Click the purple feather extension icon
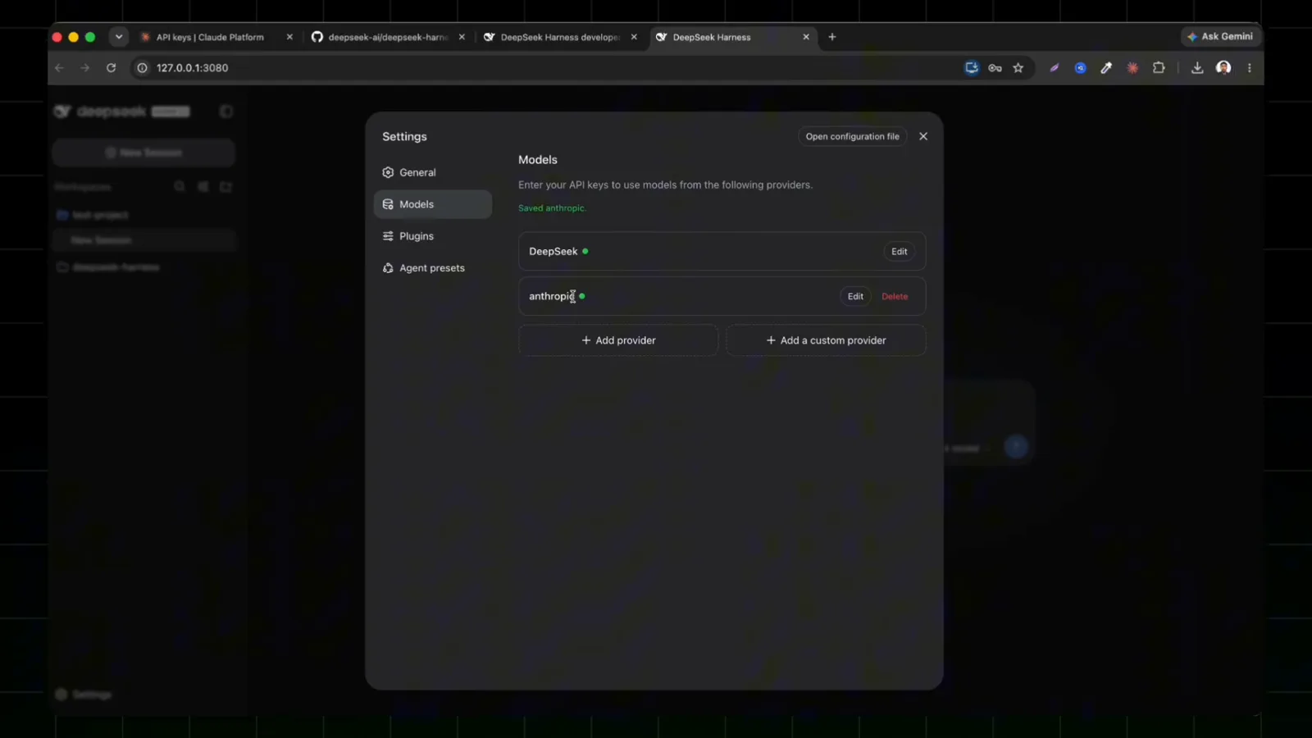The width and height of the screenshot is (1312, 738). [x=1055, y=68]
